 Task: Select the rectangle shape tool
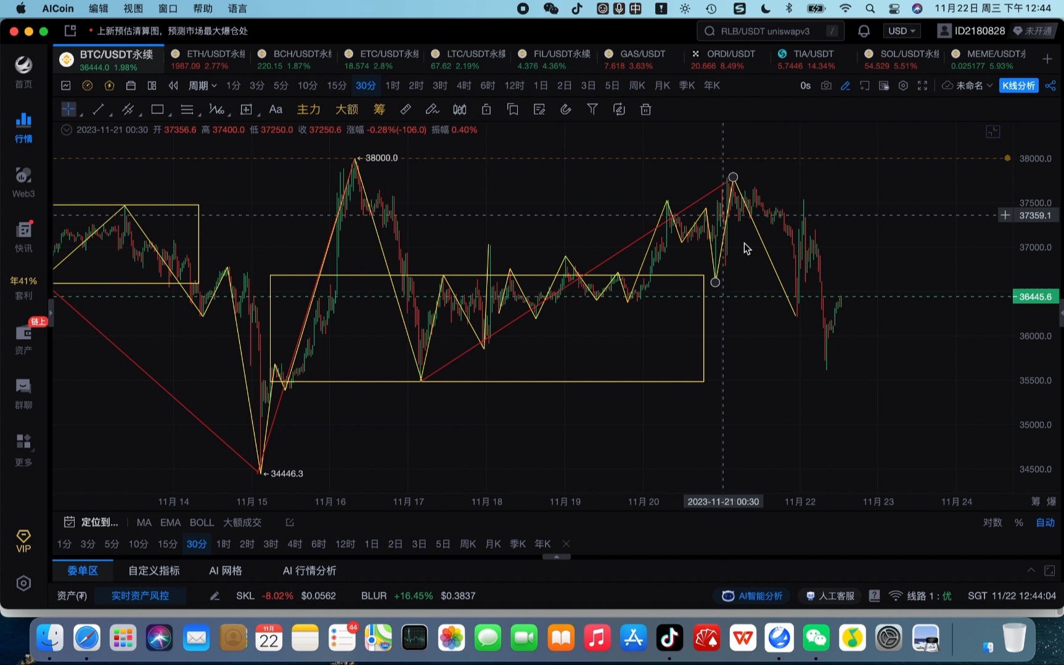point(157,109)
